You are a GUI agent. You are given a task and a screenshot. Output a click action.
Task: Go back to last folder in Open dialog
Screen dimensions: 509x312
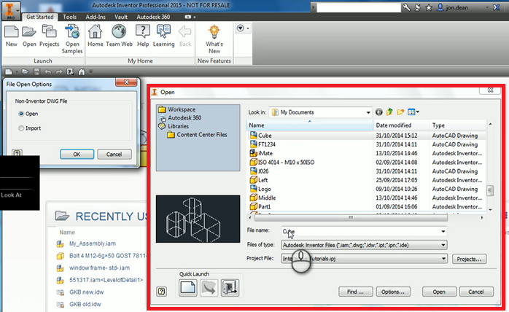[378, 112]
